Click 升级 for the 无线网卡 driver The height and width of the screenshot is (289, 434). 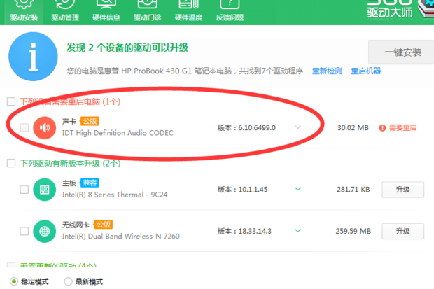click(403, 231)
